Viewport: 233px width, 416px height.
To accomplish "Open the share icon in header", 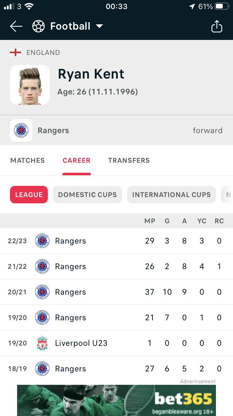I will click(217, 27).
